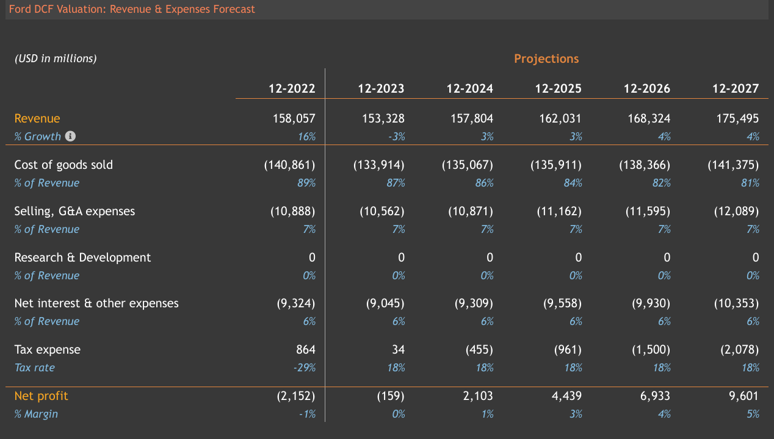Click the 12-2022 column header

point(292,88)
